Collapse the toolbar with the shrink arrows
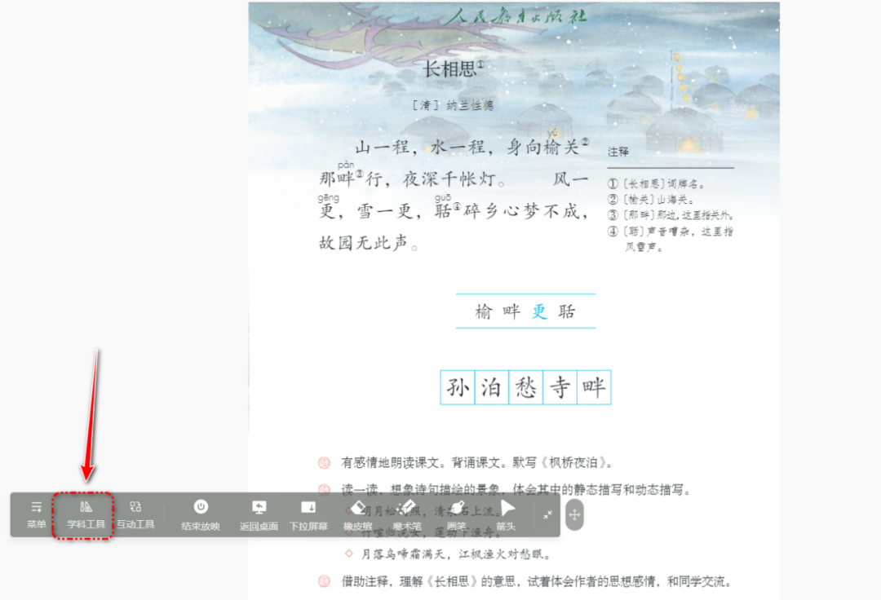The height and width of the screenshot is (600, 881). click(547, 515)
